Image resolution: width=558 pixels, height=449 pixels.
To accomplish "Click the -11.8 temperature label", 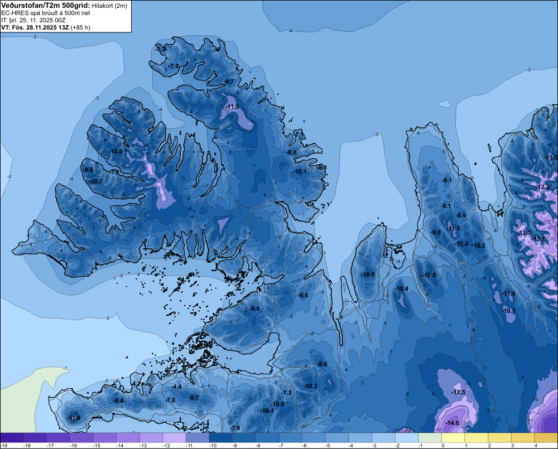I will 74,418.
